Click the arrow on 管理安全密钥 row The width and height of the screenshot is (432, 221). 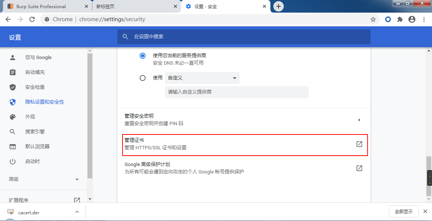click(x=359, y=120)
